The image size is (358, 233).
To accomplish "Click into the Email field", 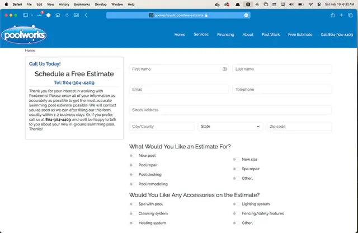I will [x=179, y=90].
